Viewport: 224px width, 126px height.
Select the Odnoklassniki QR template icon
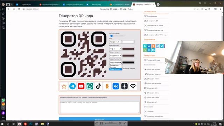click(107, 86)
